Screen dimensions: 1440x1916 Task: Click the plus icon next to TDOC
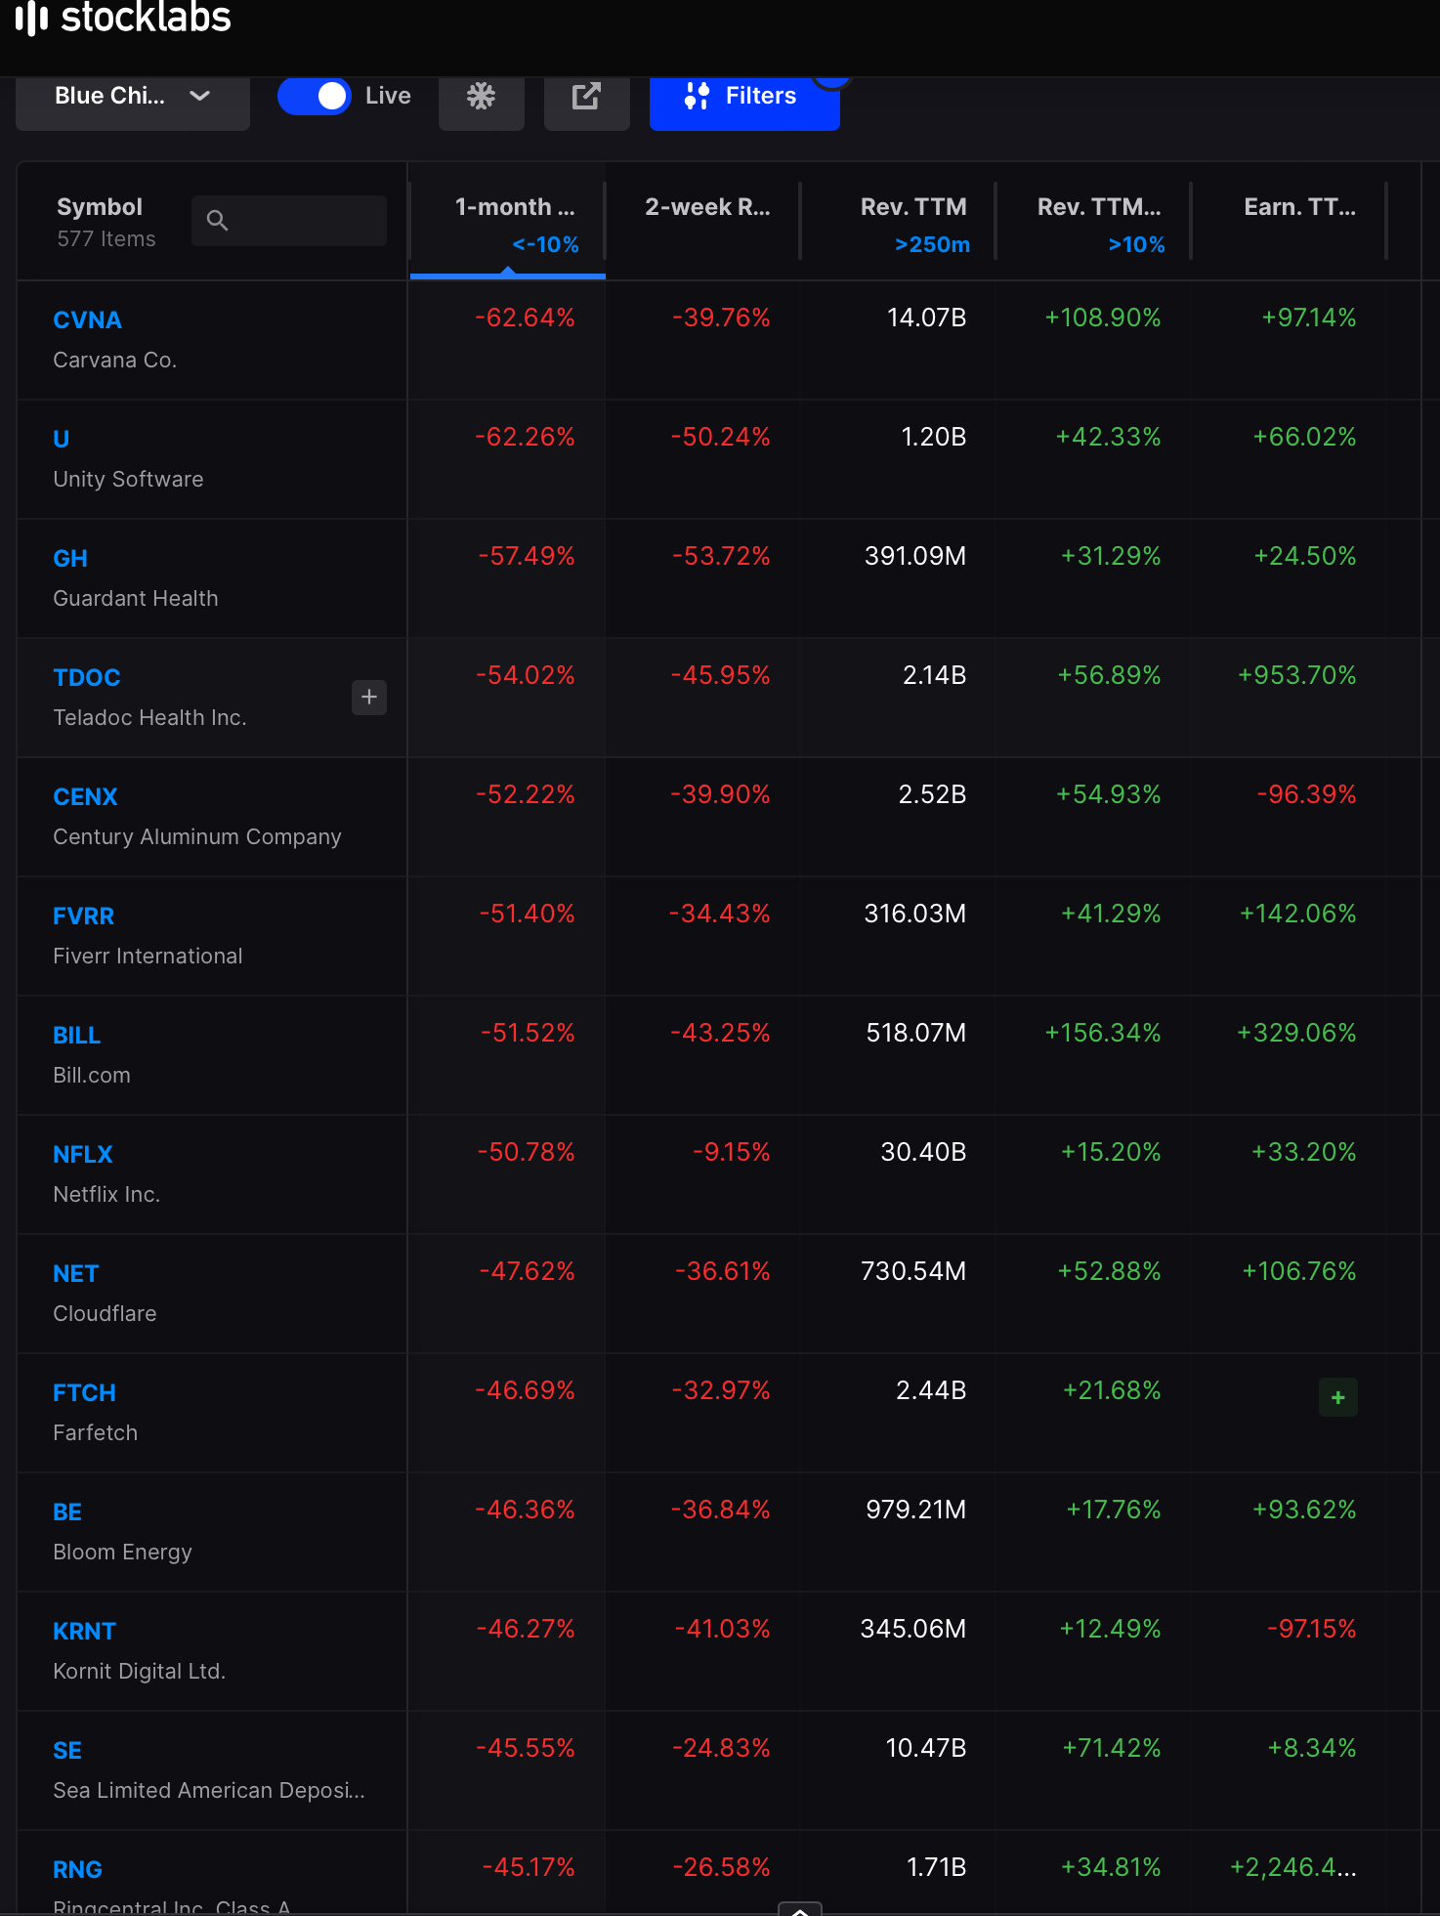369,698
